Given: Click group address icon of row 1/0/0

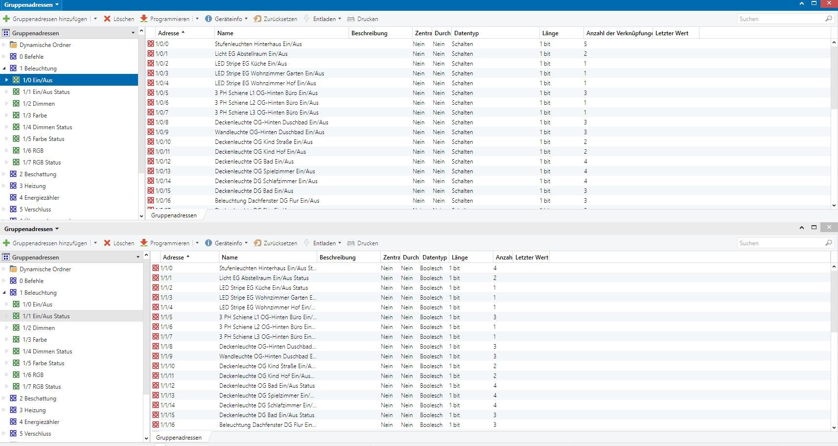Looking at the screenshot, I should (x=151, y=44).
